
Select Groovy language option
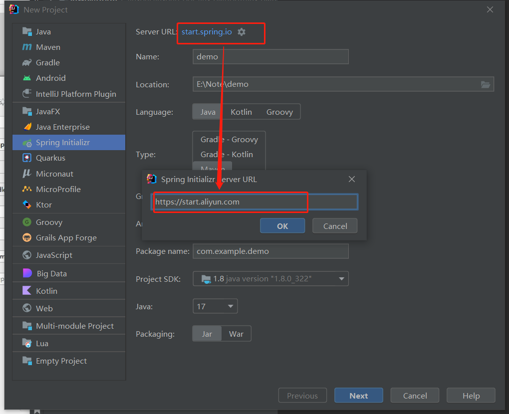279,112
